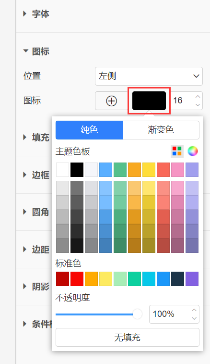Switch to the 纯色 tab
Image resolution: width=210 pixels, height=364 pixels.
click(89, 130)
